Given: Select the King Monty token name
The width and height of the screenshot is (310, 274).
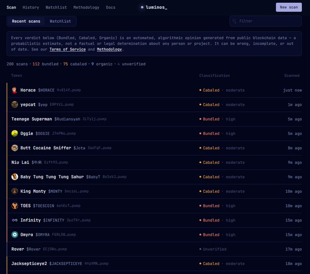Looking at the screenshot, I should click(x=33, y=191).
